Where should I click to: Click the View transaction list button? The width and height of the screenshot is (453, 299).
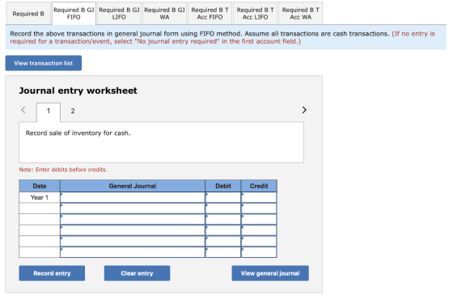(44, 63)
